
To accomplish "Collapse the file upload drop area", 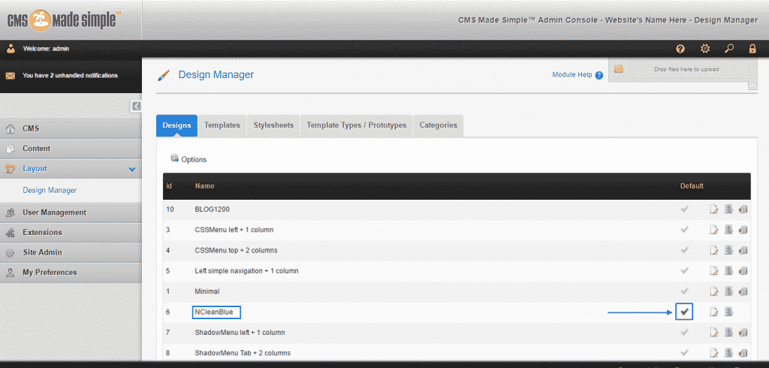I will 752,87.
